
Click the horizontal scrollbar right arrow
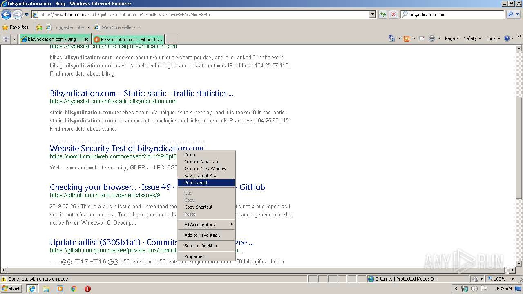point(512,270)
